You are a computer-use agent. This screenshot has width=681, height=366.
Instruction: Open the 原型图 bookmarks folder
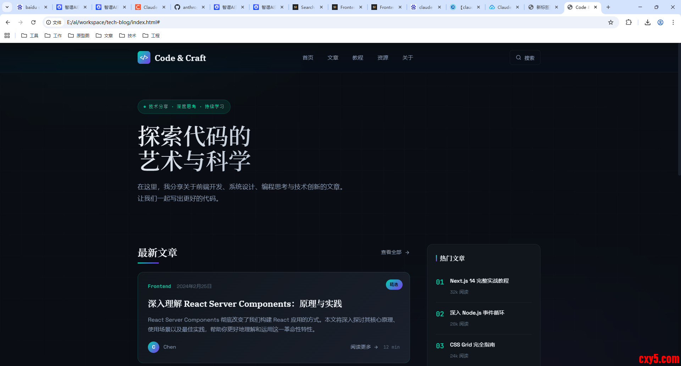[79, 35]
